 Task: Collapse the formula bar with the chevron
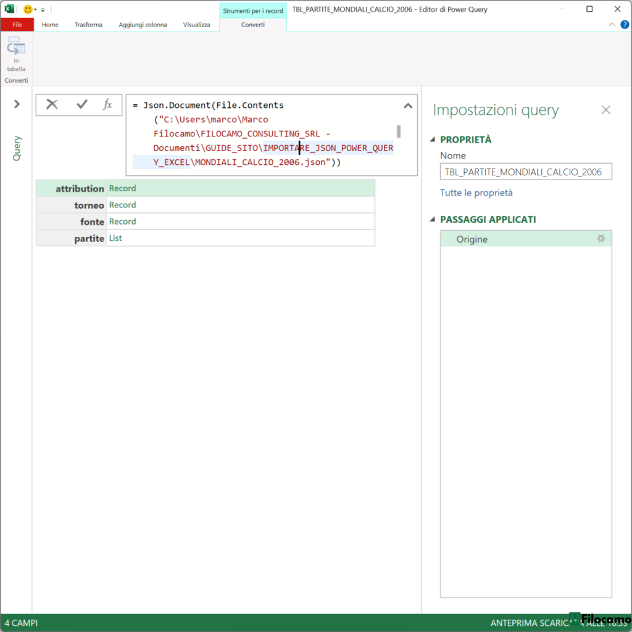(408, 106)
